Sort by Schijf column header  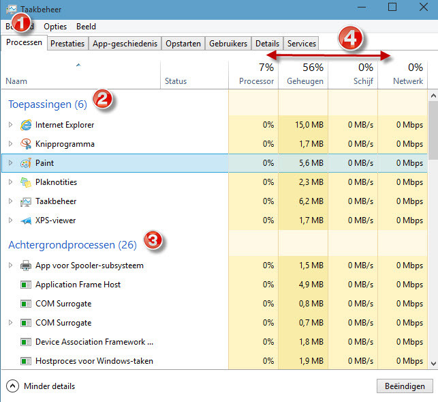pyautogui.click(x=353, y=74)
